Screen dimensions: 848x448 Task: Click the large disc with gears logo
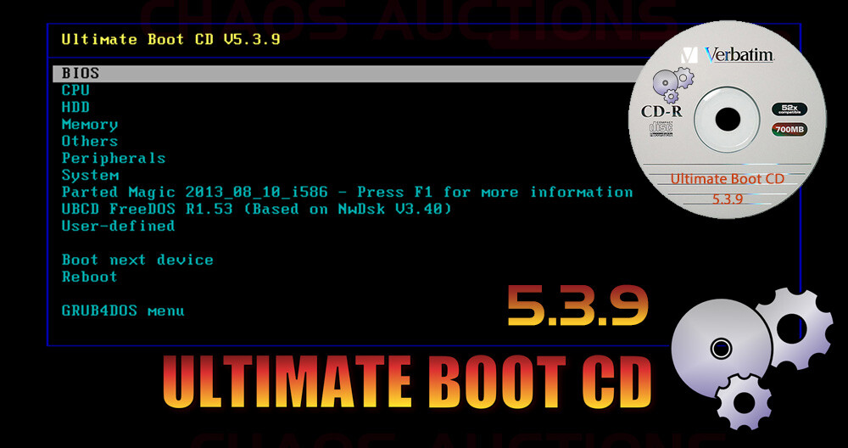[752, 358]
